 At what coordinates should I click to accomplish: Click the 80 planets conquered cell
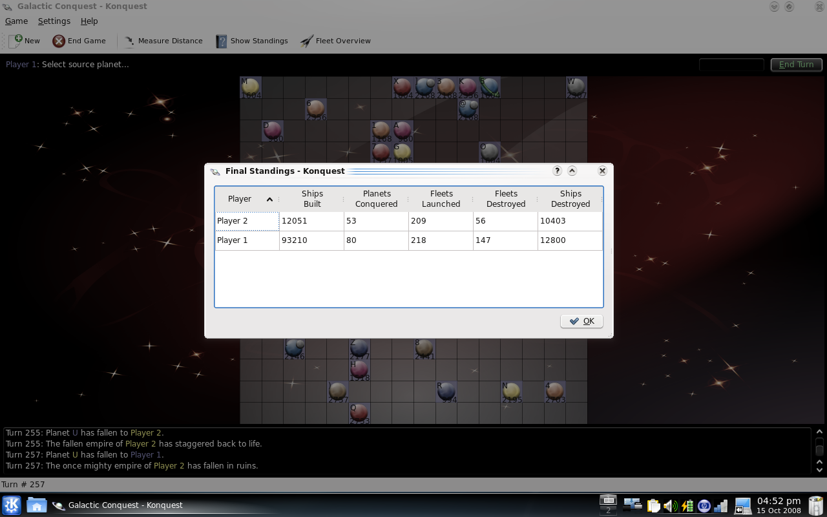(x=377, y=240)
